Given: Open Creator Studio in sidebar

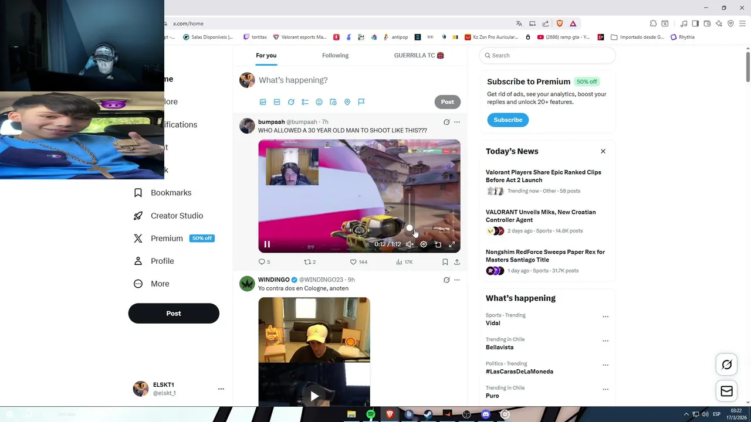Looking at the screenshot, I should tap(168, 216).
